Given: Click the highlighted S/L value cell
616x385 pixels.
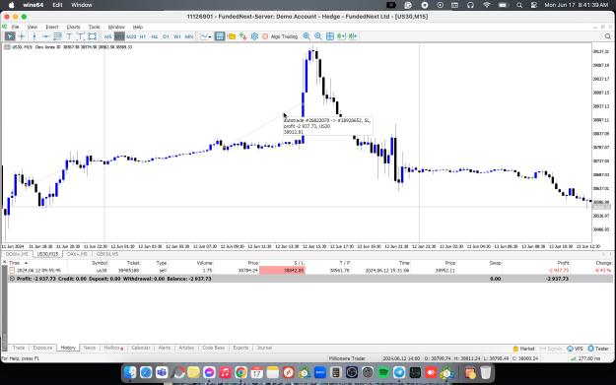Looking at the screenshot, I should (282, 271).
